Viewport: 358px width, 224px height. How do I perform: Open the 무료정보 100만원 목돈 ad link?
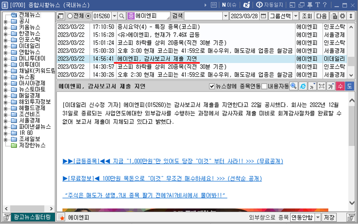[162, 179]
